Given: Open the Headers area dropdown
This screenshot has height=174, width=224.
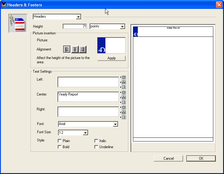Looking at the screenshot, I should (79, 17).
